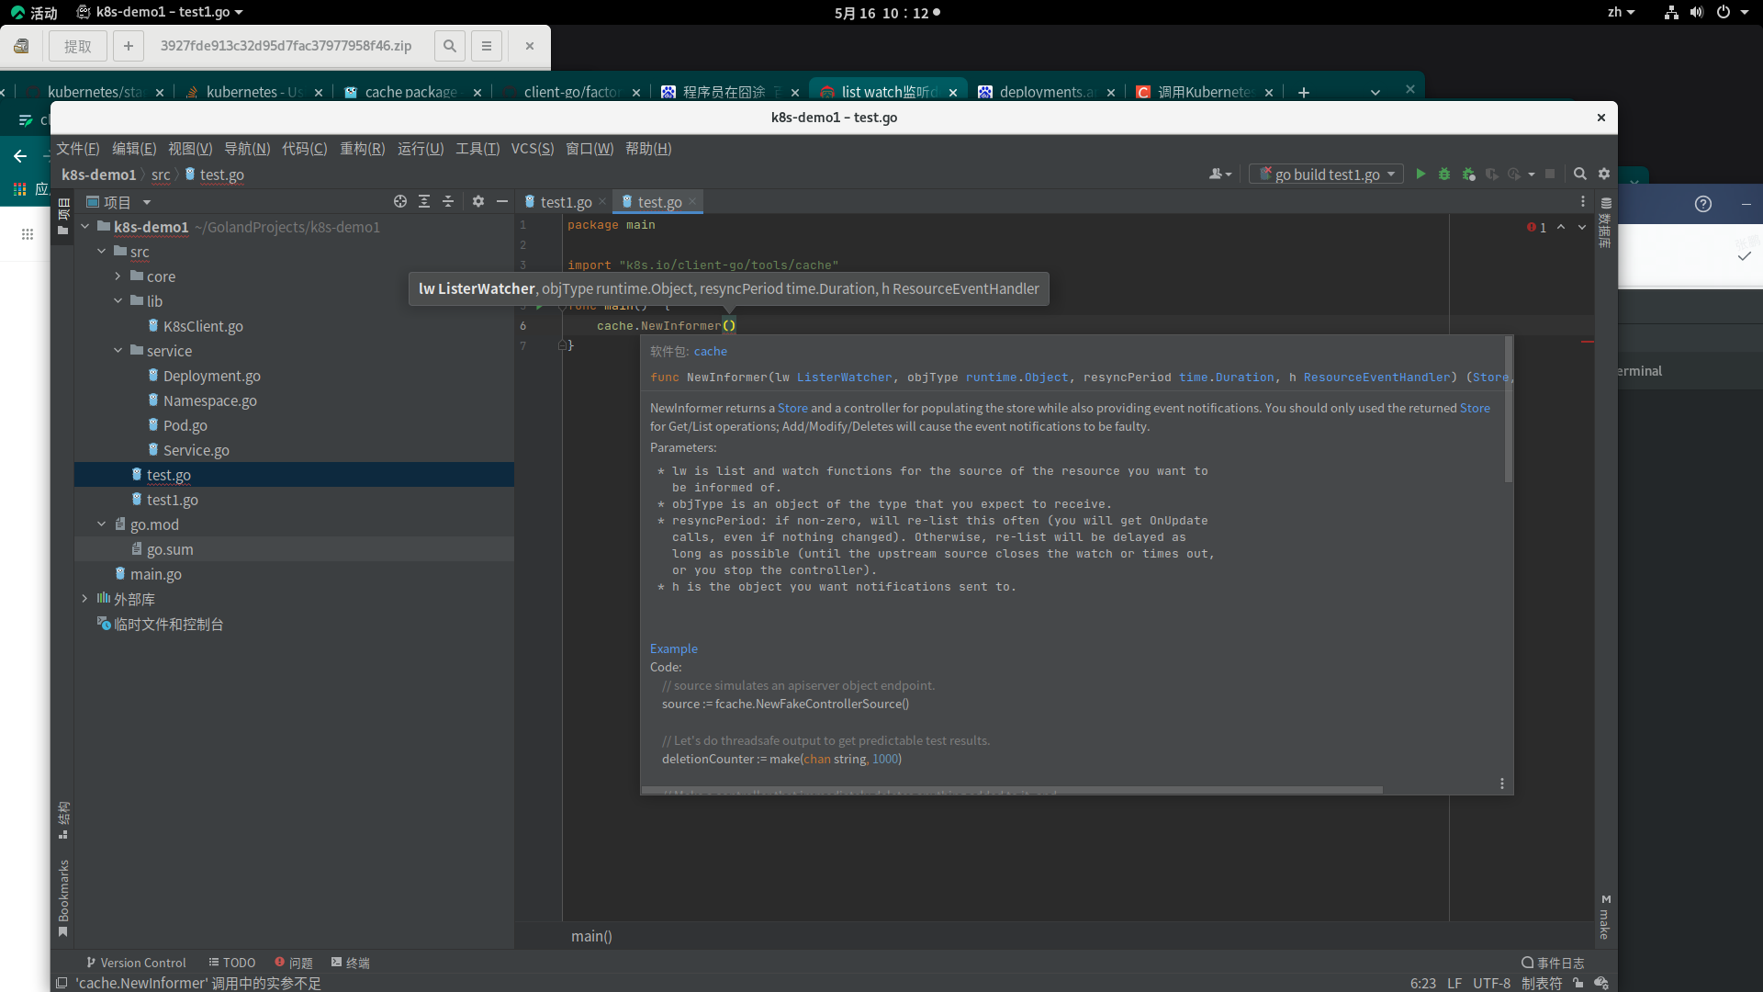Locate open file using the crosshair icon
Viewport: 1763px width, 992px height.
point(399,201)
